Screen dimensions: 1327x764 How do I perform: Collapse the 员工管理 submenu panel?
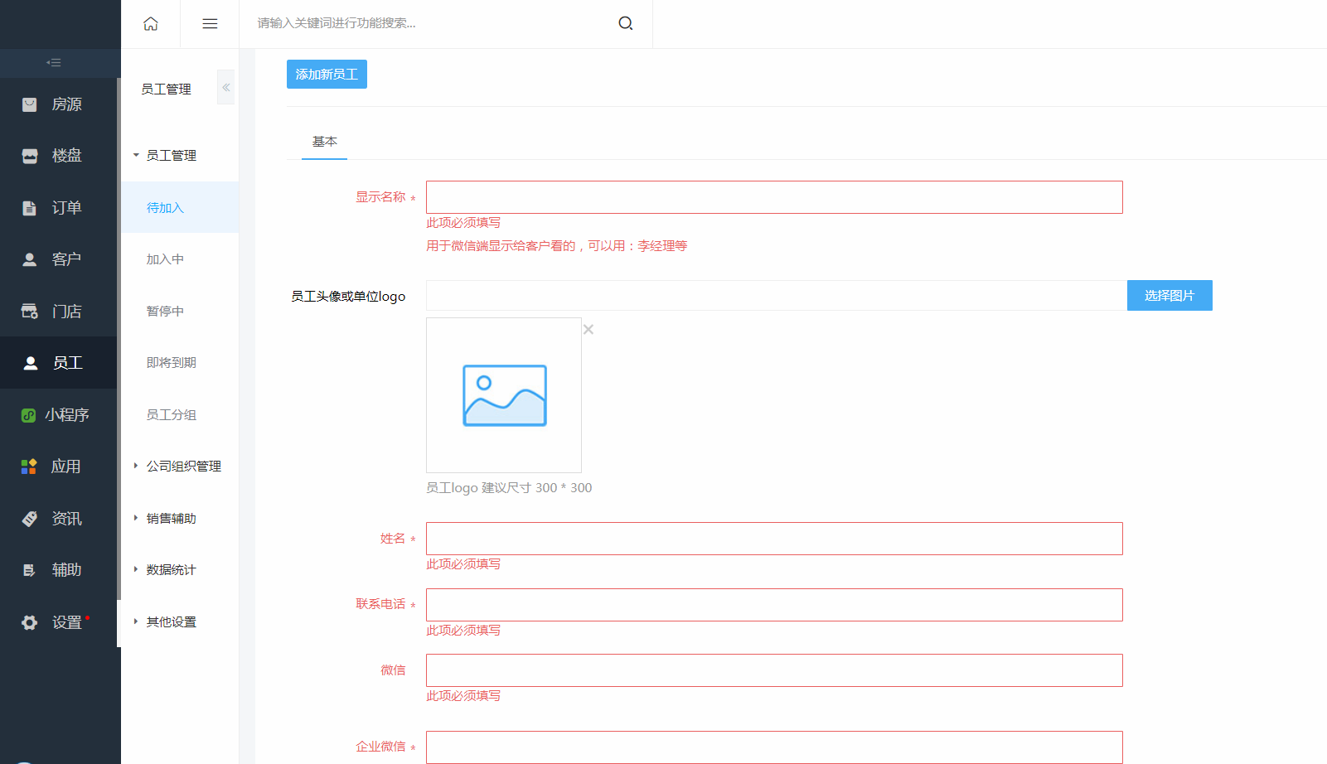[x=225, y=88]
